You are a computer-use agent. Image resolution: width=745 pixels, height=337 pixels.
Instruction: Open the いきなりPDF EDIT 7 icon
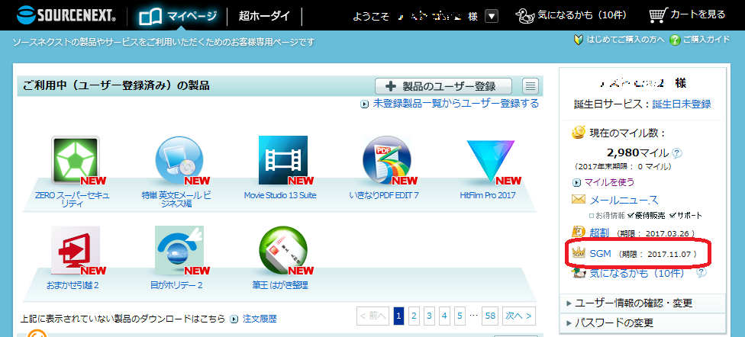point(387,160)
